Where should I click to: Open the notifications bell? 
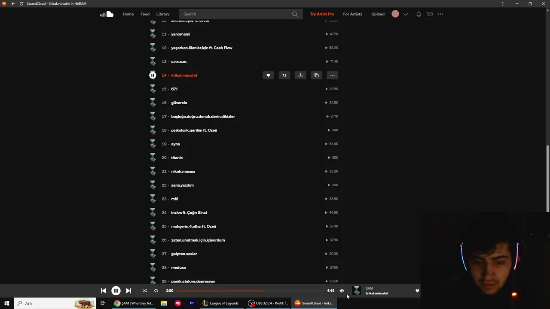tap(419, 14)
